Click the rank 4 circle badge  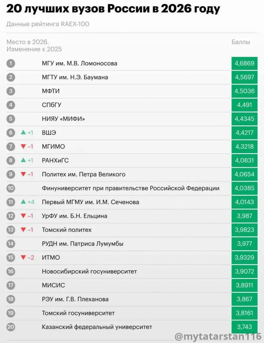(11, 105)
